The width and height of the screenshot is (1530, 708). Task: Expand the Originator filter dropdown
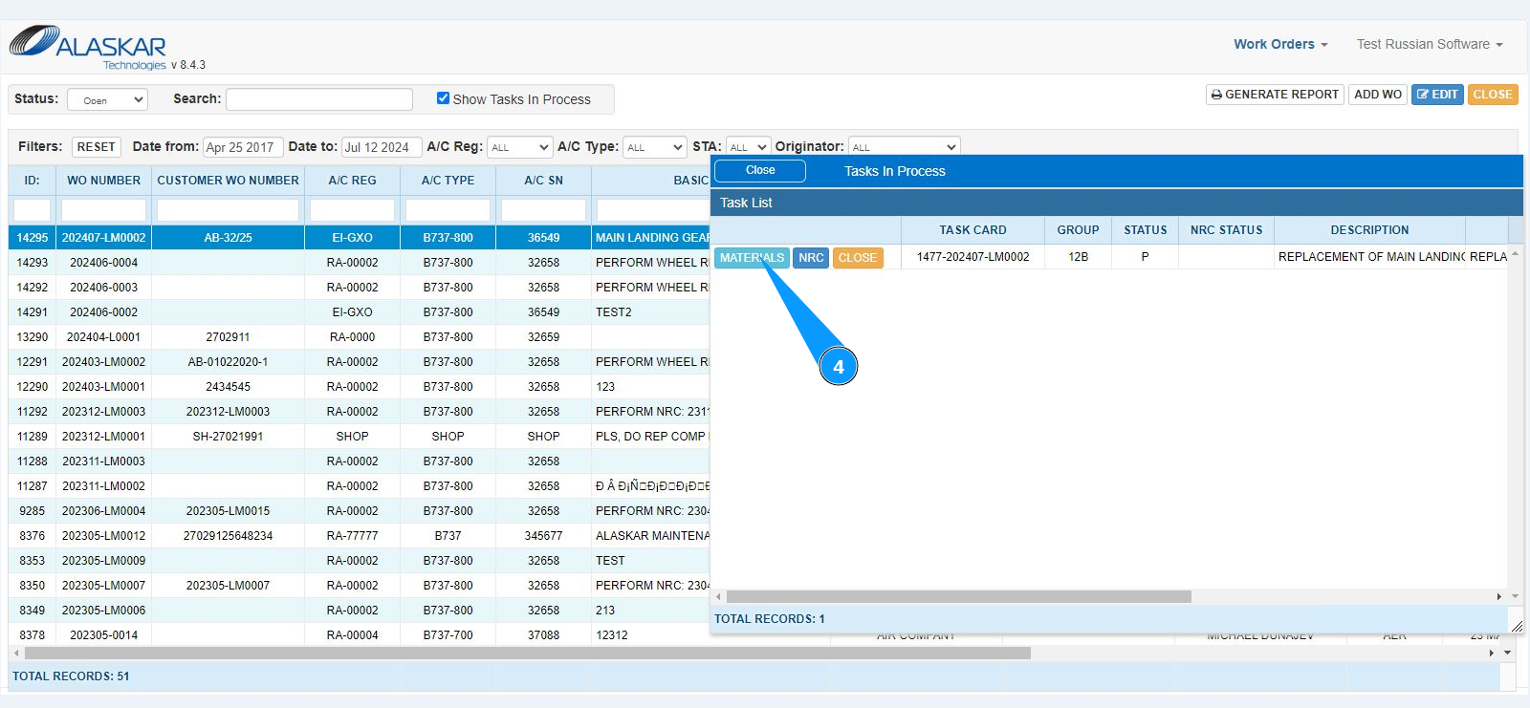click(904, 147)
